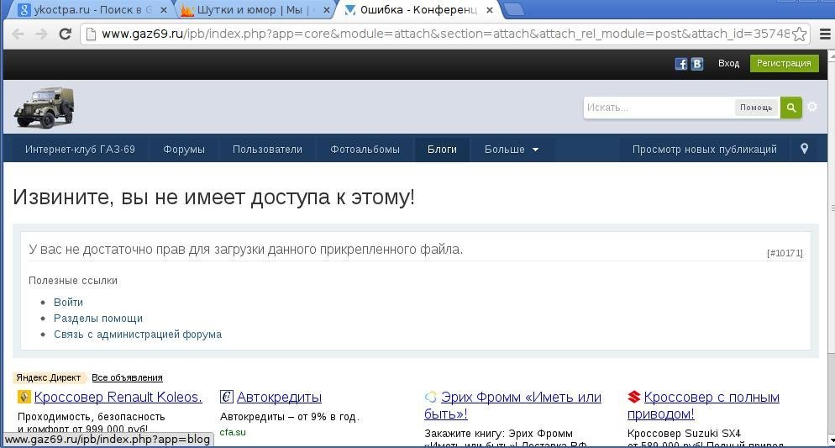Open advanced search gear icon
835x448 pixels.
(812, 107)
